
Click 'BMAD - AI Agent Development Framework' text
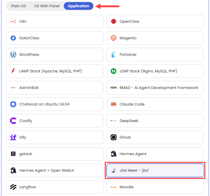click(159, 88)
